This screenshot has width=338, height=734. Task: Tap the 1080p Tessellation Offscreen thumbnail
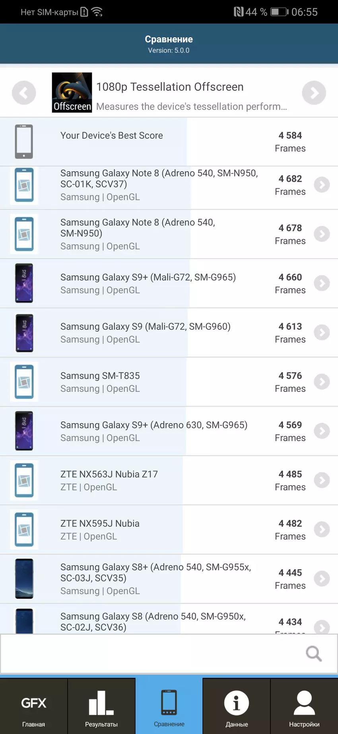click(72, 92)
